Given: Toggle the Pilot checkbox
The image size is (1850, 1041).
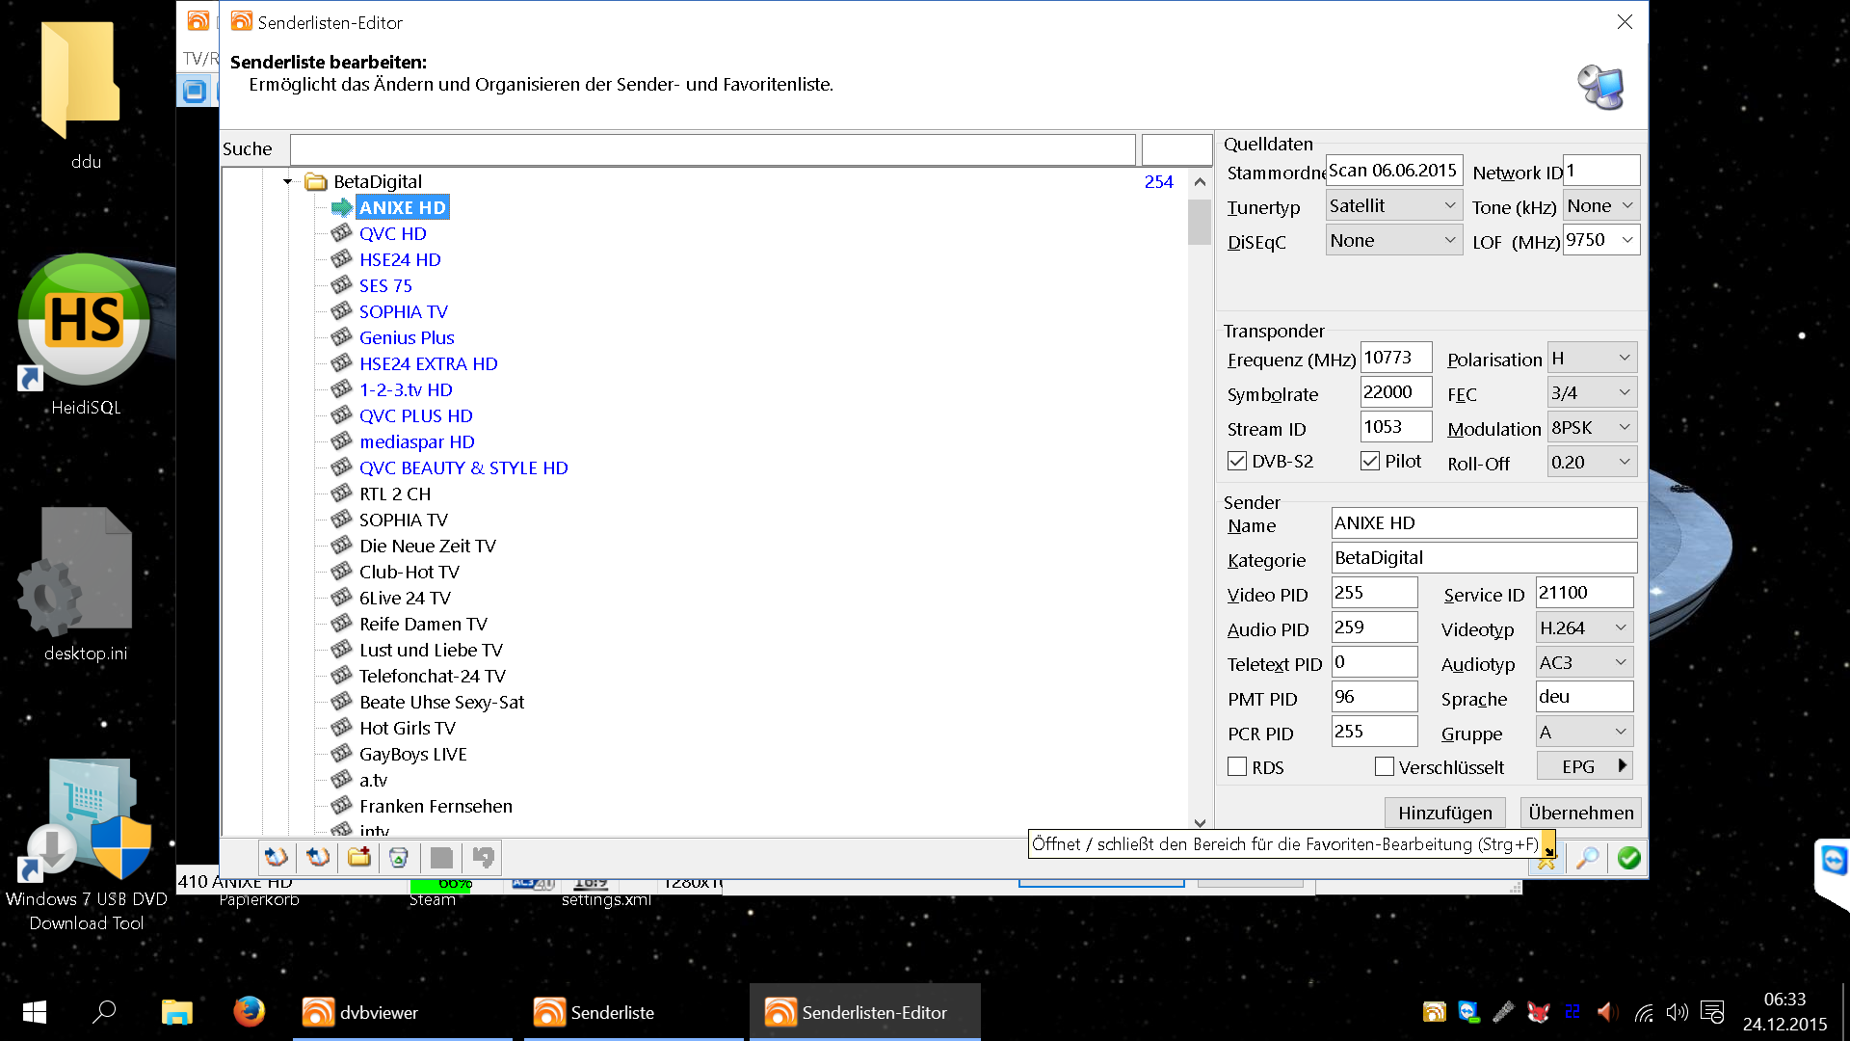Looking at the screenshot, I should click(x=1370, y=462).
